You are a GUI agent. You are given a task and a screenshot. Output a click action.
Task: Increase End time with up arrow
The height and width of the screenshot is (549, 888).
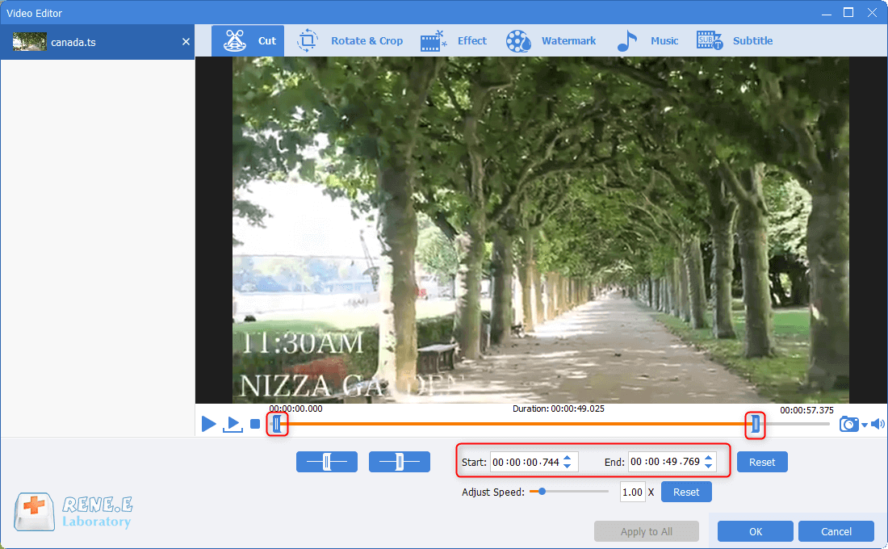click(709, 457)
